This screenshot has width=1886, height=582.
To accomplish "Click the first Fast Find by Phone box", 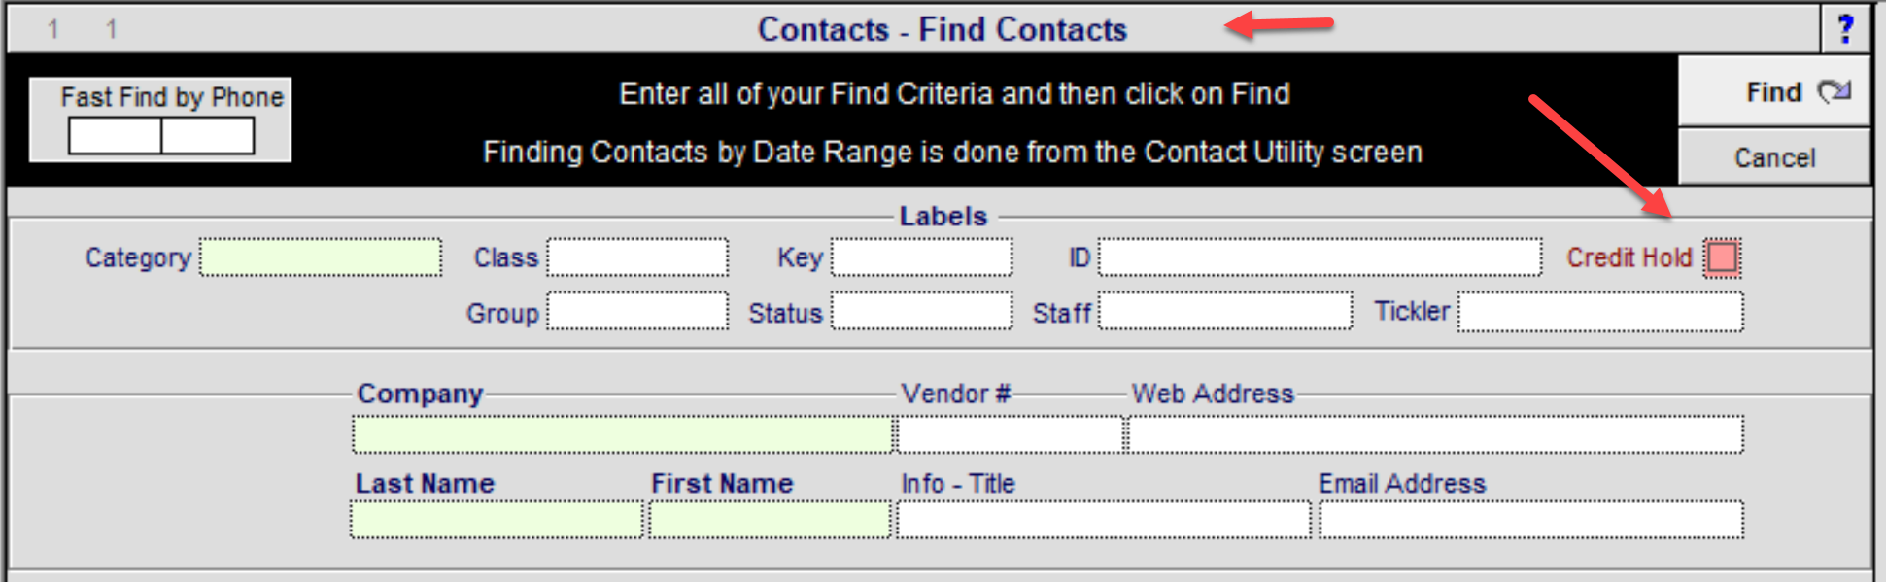I will coord(115,136).
